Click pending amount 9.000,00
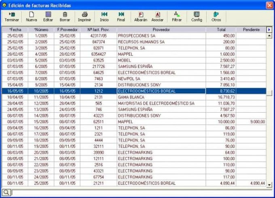Image resolution: width=275 pixels, height=198 pixels. [251, 122]
